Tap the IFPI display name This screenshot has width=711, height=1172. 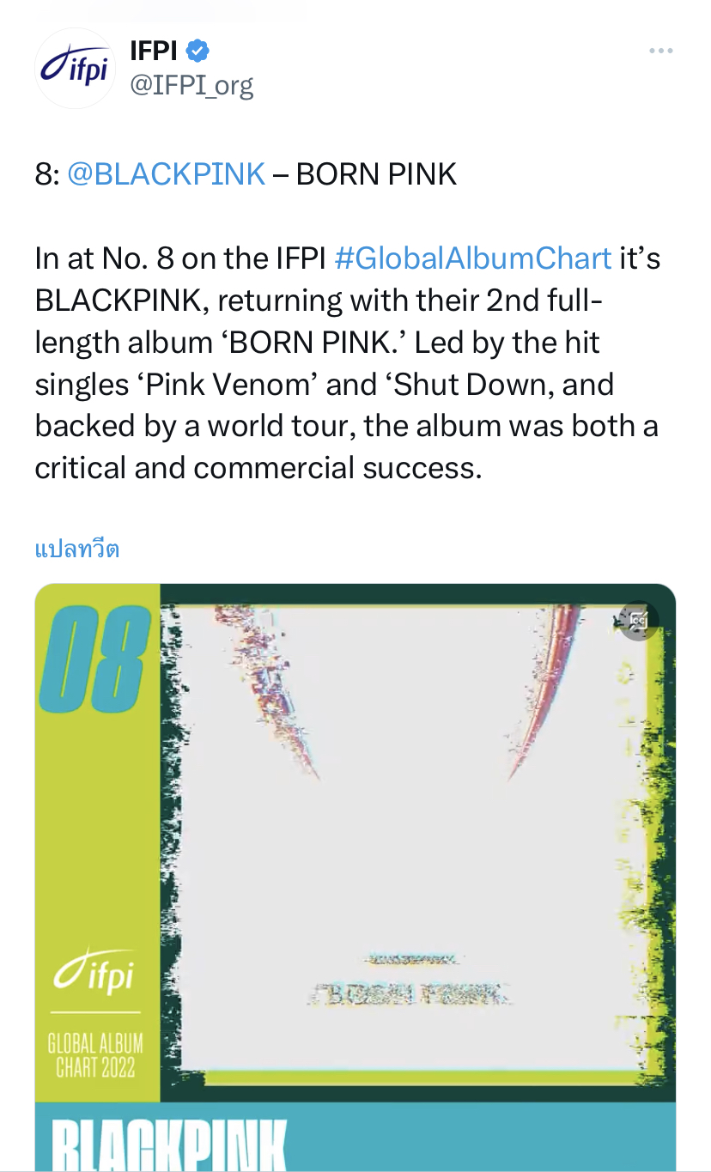(154, 52)
